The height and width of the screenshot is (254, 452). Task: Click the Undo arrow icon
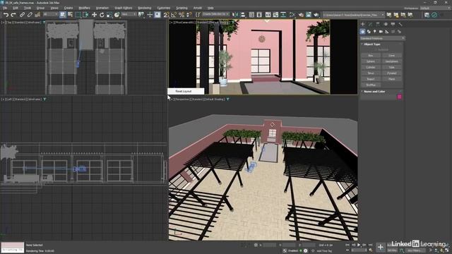[x=6, y=15]
